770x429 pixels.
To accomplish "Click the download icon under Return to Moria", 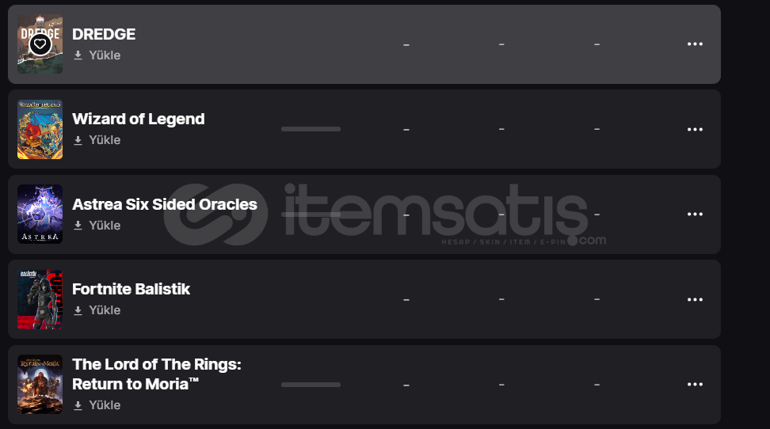I will click(x=78, y=405).
